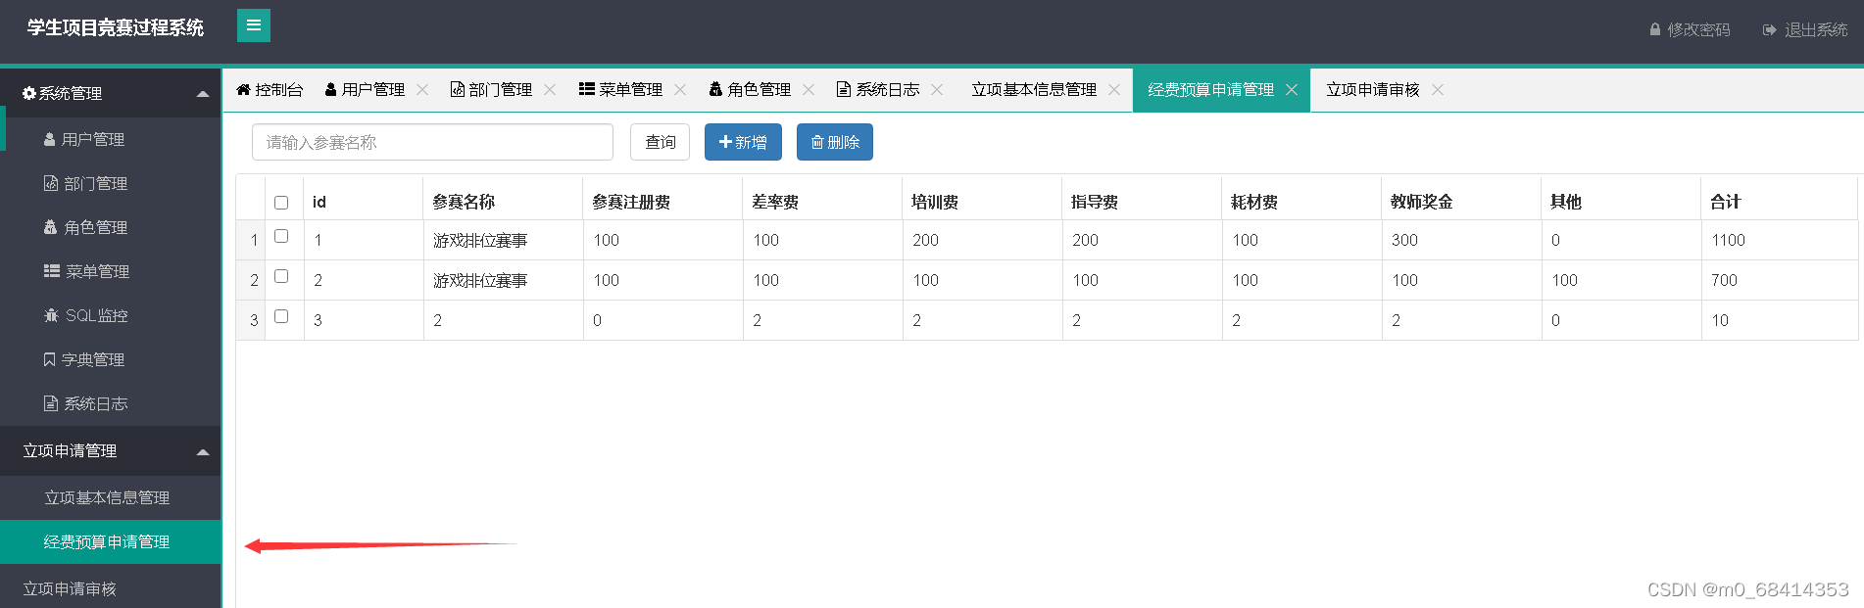Image resolution: width=1864 pixels, height=608 pixels.
Task: Click the user icon beside 用户管理 in the sidebar
Action: (x=49, y=140)
